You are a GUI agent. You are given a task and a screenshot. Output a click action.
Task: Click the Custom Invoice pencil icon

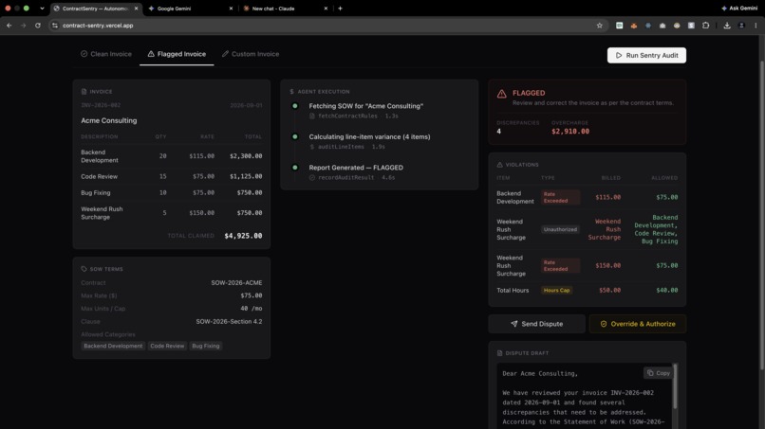pyautogui.click(x=225, y=54)
